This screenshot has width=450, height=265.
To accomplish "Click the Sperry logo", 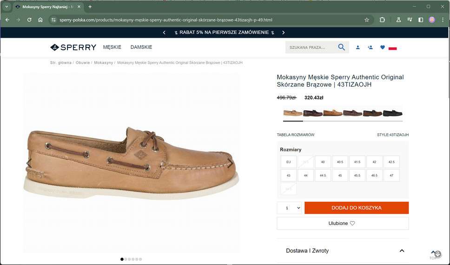I will click(x=73, y=47).
